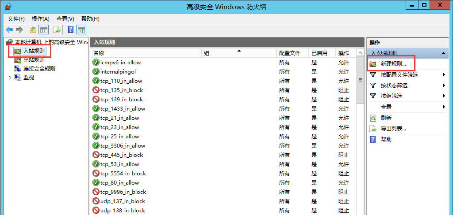Click the 监视 monitor icon in tree
Screen dimensions: 453x215
click(x=18, y=78)
